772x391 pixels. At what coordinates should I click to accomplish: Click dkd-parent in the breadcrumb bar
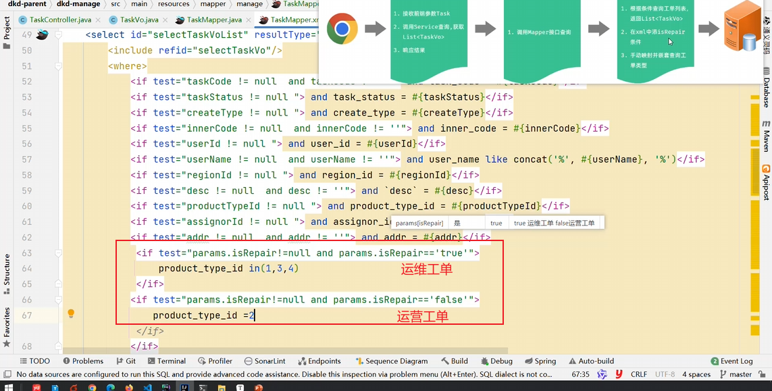26,4
